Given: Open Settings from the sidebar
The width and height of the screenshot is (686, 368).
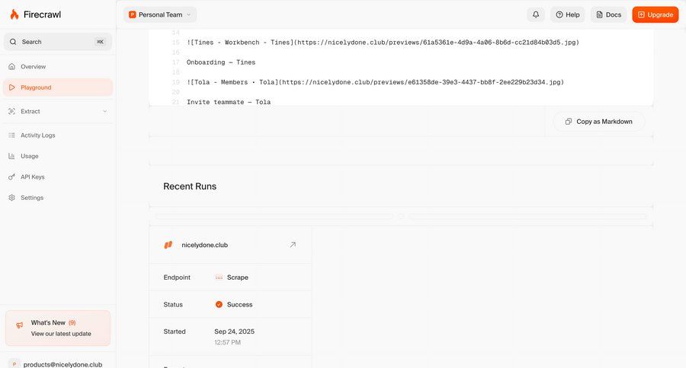Looking at the screenshot, I should coord(31,198).
